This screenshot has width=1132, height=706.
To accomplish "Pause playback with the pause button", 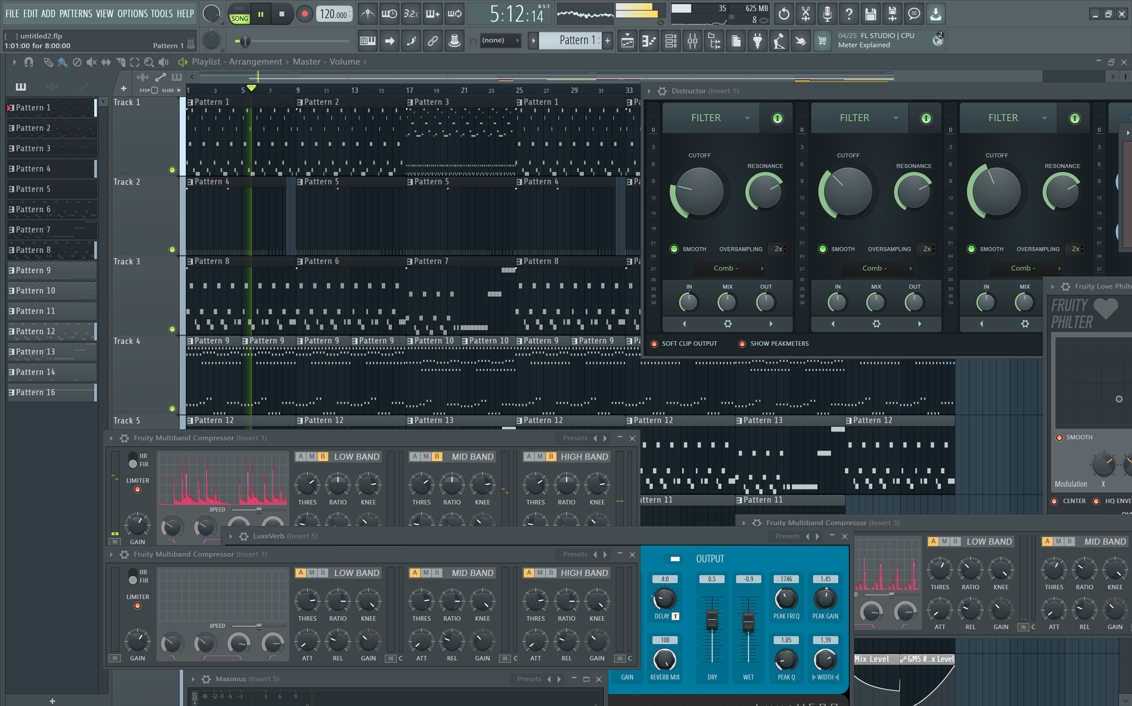I will point(261,14).
